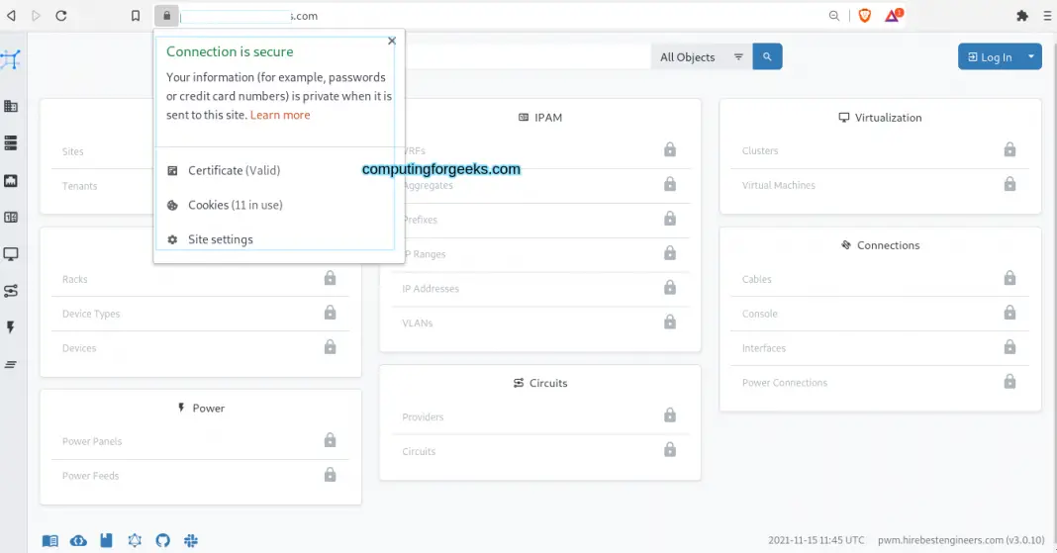Image resolution: width=1057 pixels, height=553 pixels.
Task: Open the Organization building icon in sidebar
Action: coord(11,107)
